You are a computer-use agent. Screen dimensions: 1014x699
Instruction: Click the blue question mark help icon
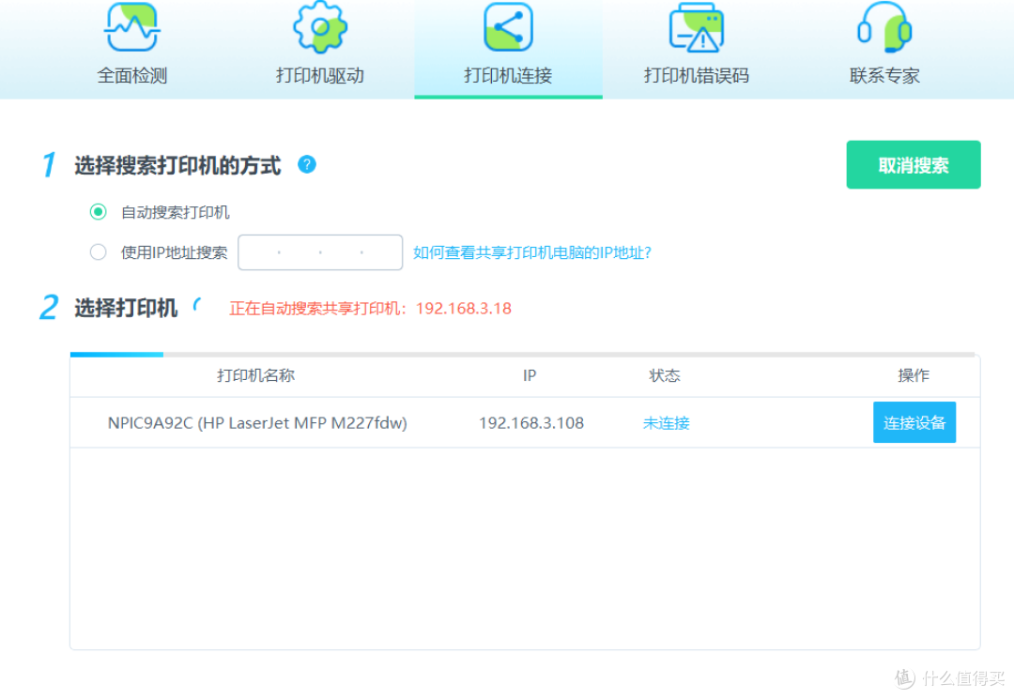[306, 165]
